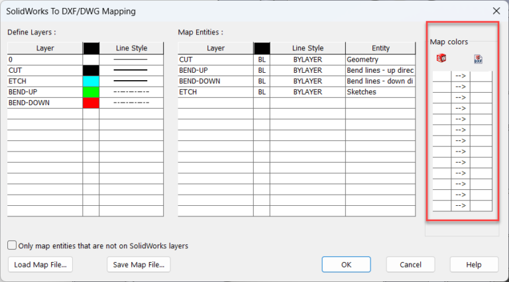Screen dimensions: 509x282
Task: Select the ETCH layer name in Define Layers
Action: click(45, 81)
